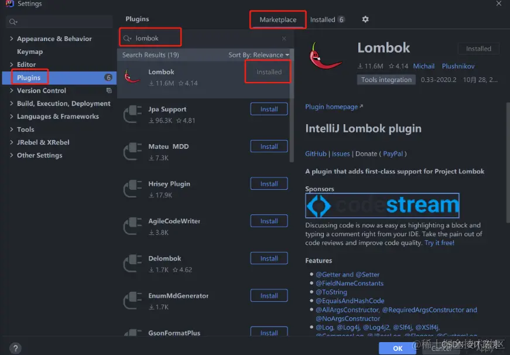Click the Version Control project-level icon

pyautogui.click(x=109, y=90)
